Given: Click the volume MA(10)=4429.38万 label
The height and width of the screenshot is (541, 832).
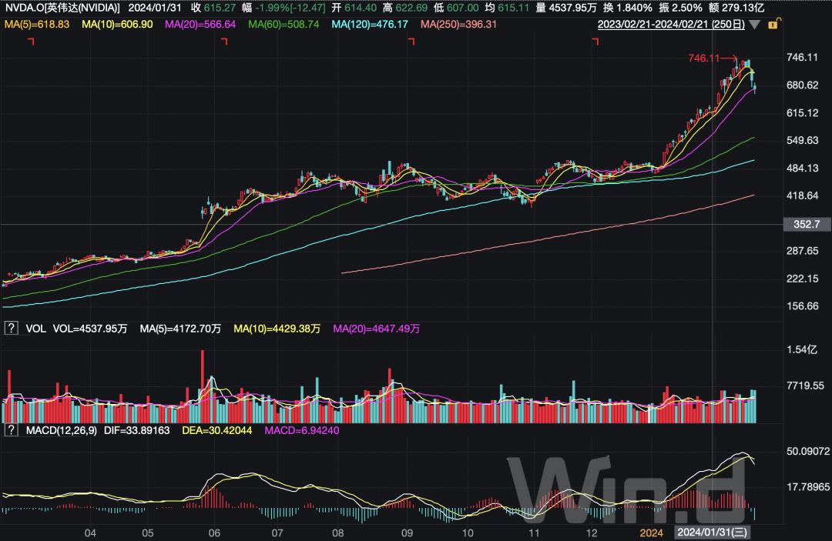Looking at the screenshot, I should click(277, 329).
